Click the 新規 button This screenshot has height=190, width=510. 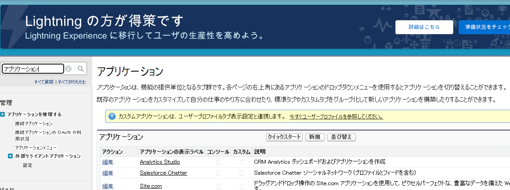(315, 137)
